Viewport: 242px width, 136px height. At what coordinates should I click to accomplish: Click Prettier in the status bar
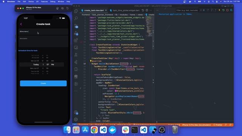pyautogui.click(x=218, y=125)
